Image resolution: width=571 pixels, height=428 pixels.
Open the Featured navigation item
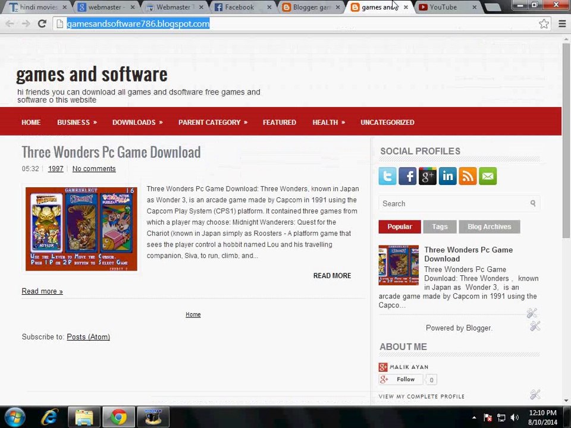point(280,122)
